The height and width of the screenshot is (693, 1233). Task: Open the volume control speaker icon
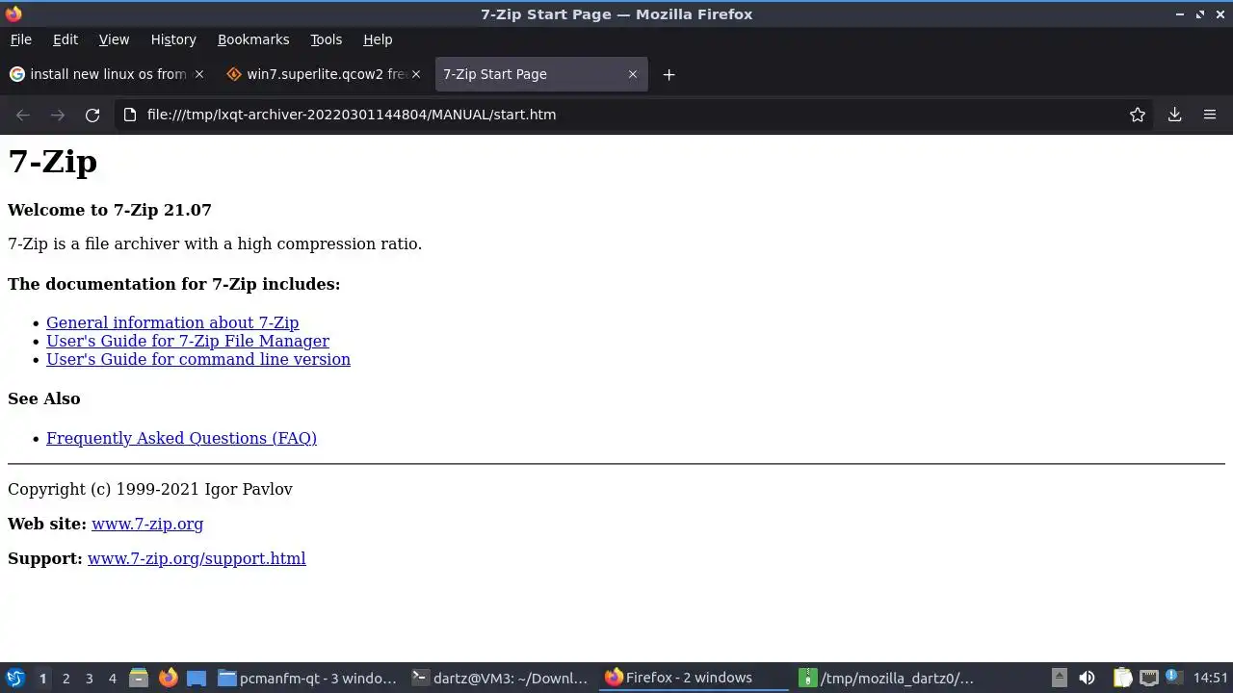point(1087,678)
